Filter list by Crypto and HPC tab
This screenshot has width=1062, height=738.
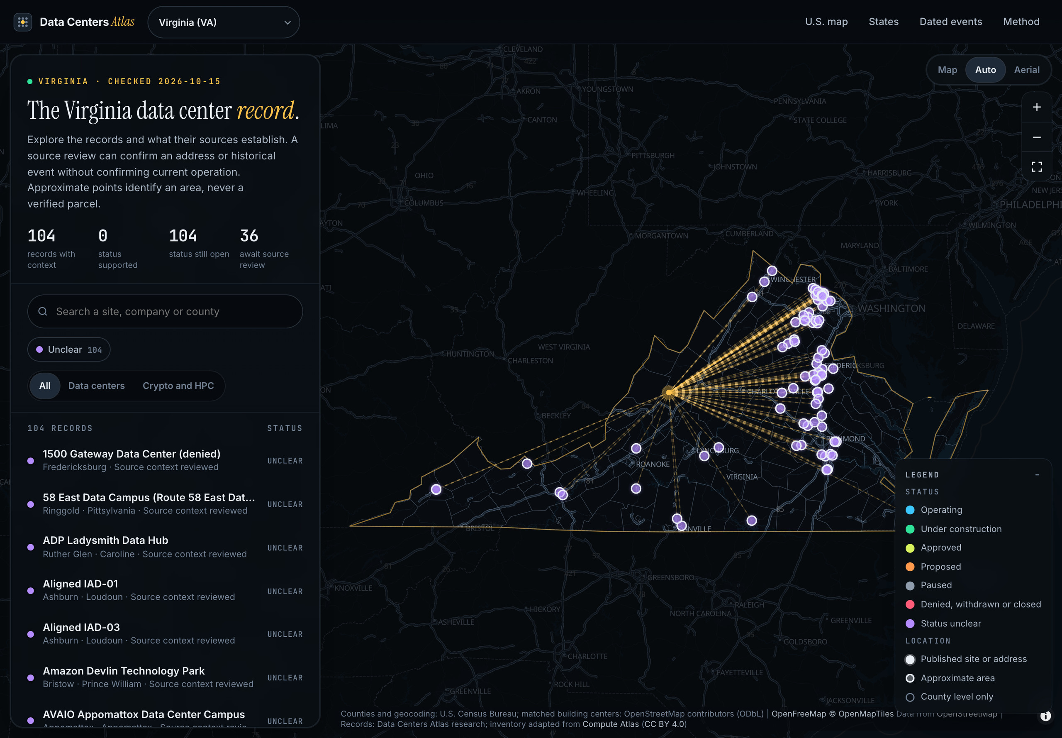178,386
